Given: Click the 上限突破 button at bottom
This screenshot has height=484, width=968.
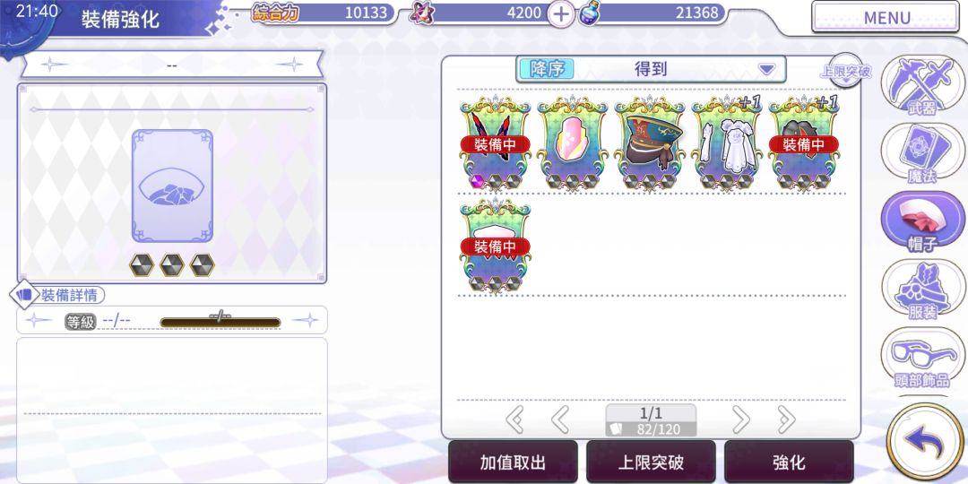Looking at the screenshot, I should (x=651, y=462).
